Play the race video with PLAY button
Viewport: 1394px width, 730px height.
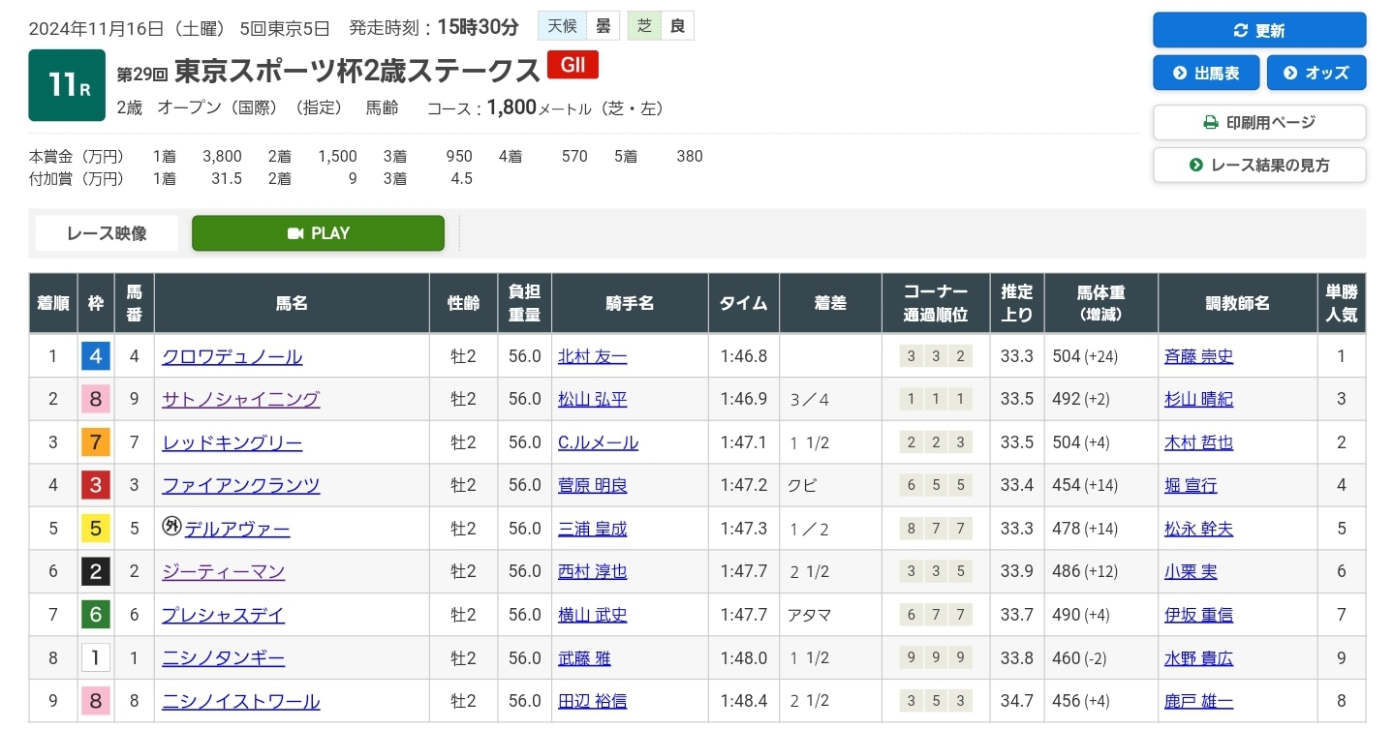pos(318,233)
